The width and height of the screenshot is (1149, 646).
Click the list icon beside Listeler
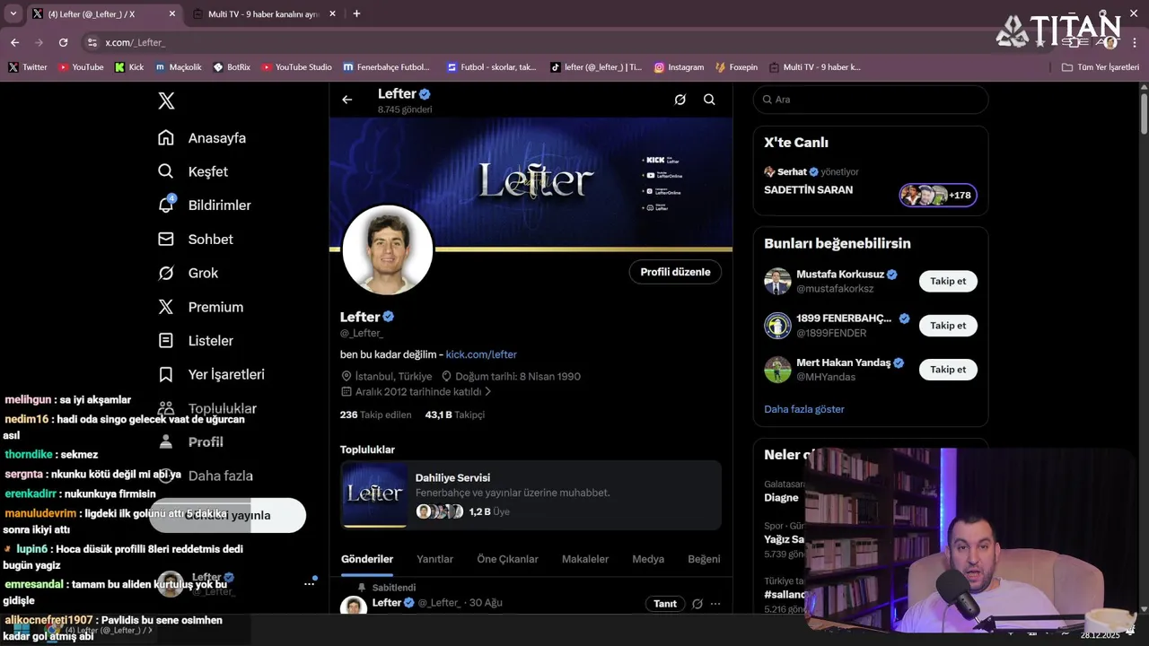[x=166, y=341]
